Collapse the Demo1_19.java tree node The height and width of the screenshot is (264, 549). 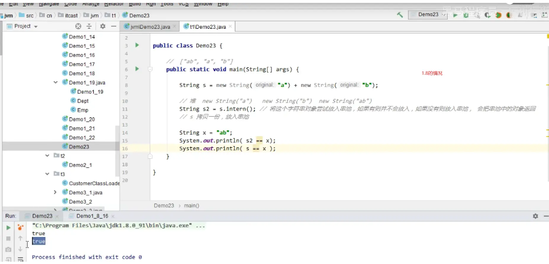click(x=55, y=83)
